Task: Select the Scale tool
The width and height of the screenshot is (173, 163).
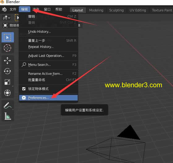Action: point(7,82)
